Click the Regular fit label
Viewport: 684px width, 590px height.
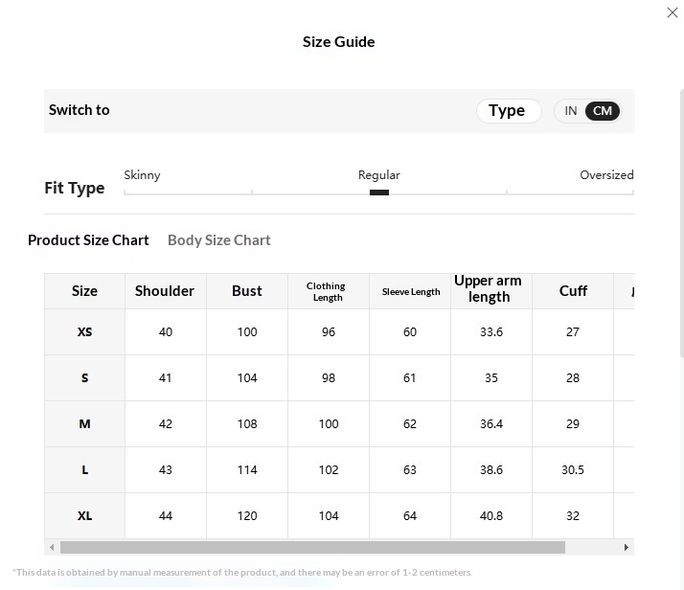378,175
